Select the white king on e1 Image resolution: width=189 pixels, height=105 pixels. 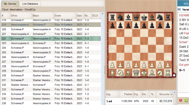pos(144,73)
